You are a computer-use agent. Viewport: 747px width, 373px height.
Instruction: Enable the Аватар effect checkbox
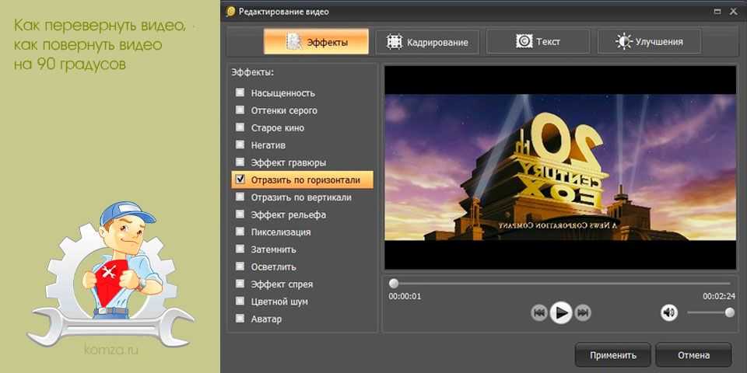pos(240,319)
